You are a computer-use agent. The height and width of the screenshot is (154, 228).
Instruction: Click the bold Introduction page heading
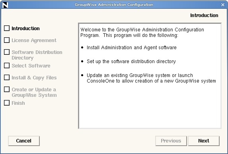(x=204, y=15)
